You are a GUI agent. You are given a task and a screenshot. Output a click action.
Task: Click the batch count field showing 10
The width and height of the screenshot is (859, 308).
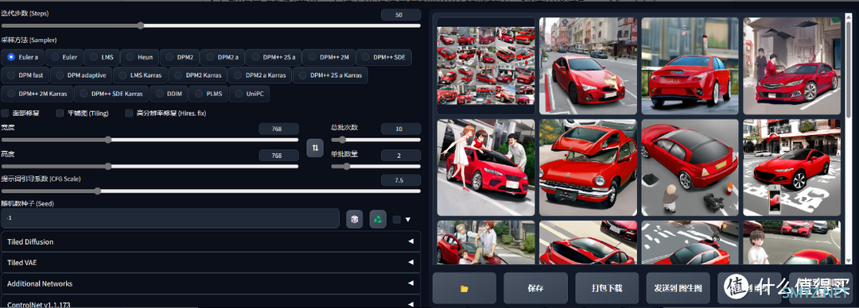[401, 129]
